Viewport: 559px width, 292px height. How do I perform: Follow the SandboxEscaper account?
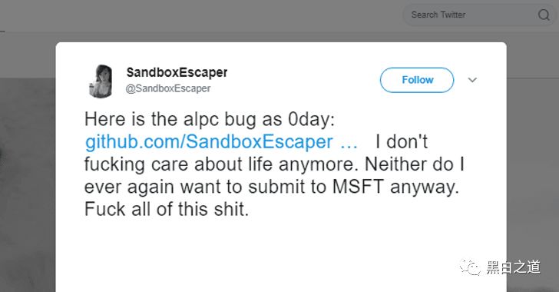click(417, 80)
